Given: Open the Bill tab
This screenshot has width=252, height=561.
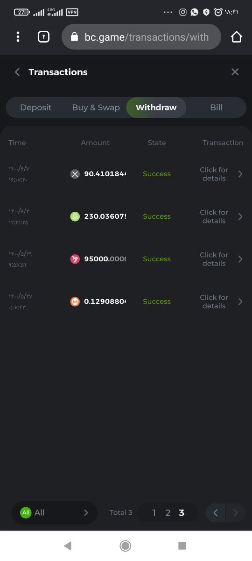Looking at the screenshot, I should (216, 108).
